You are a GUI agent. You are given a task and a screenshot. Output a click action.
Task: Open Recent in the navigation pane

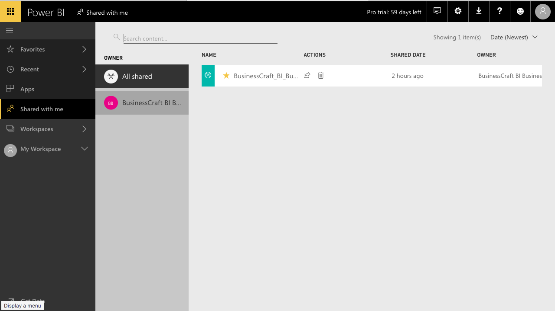click(48, 69)
